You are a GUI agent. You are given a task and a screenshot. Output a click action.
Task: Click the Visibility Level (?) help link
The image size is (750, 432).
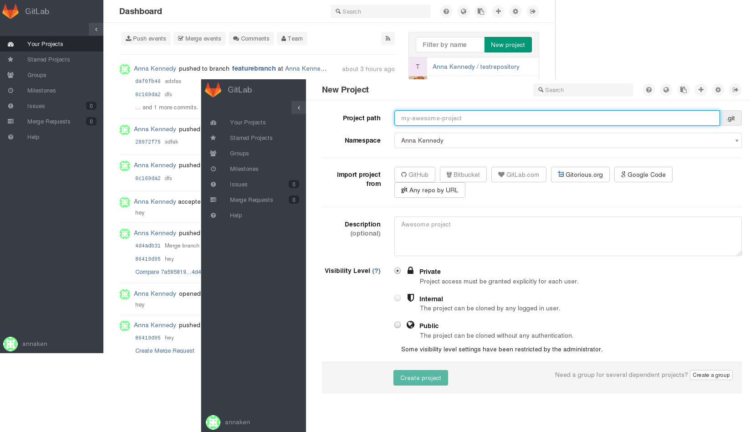(x=376, y=271)
